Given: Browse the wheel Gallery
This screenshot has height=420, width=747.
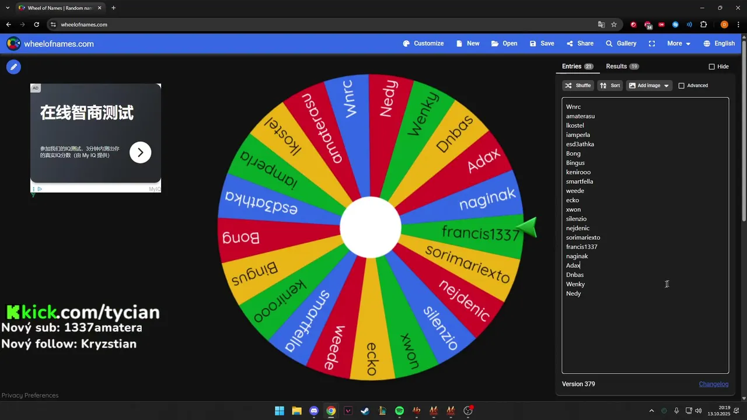Looking at the screenshot, I should (x=621, y=44).
